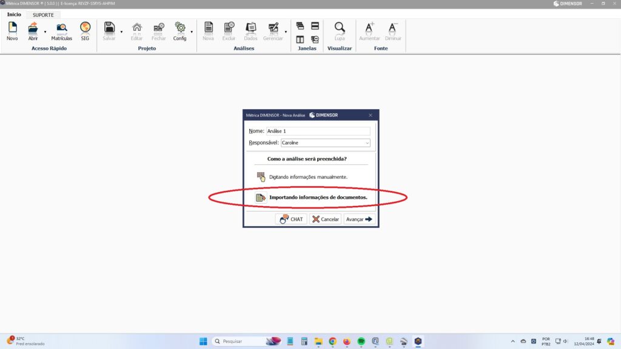Image resolution: width=621 pixels, height=349 pixels.
Task: Click the Fechar project icon
Action: [158, 32]
